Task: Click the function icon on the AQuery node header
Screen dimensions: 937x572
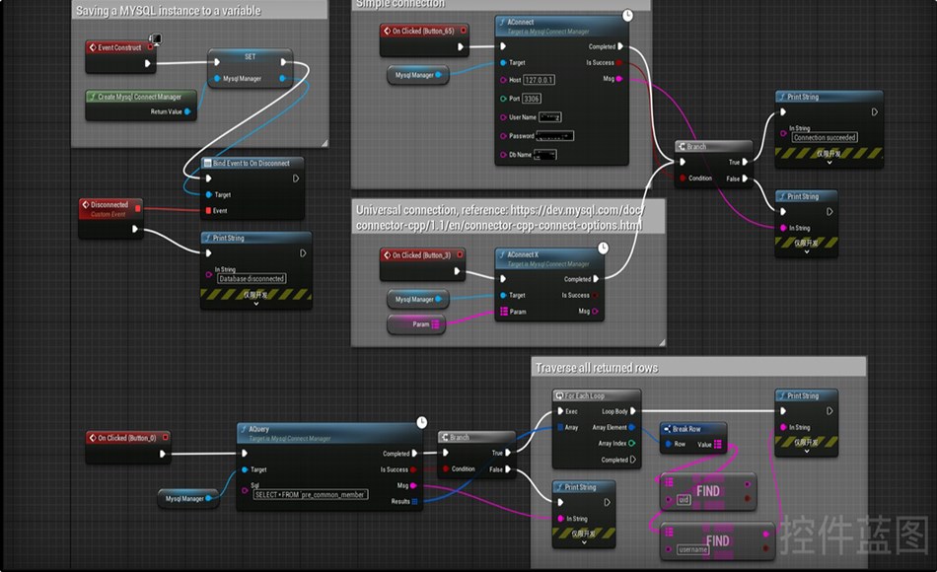Action: [243, 430]
